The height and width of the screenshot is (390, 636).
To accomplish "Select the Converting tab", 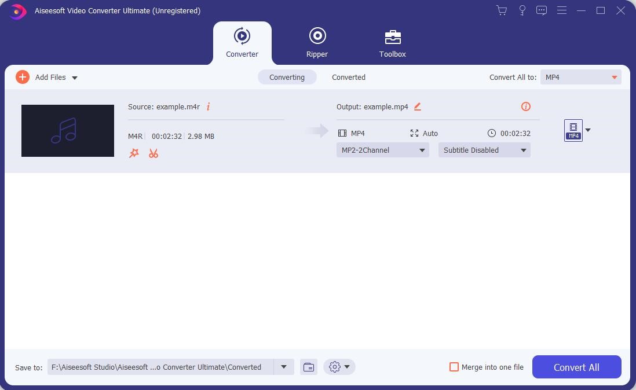I will point(287,77).
